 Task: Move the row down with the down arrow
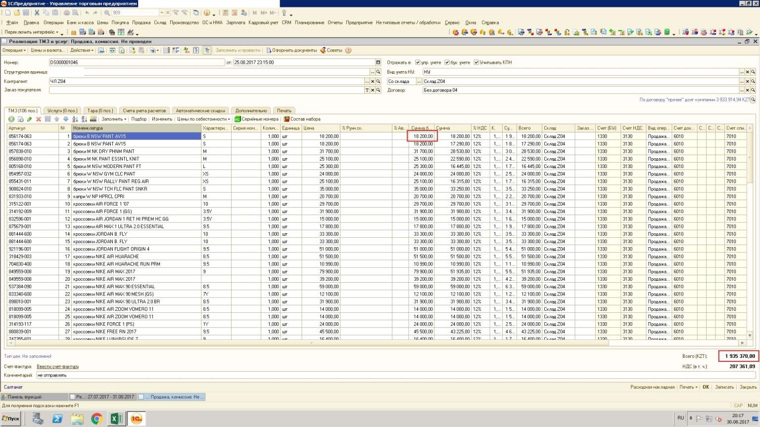(65, 119)
